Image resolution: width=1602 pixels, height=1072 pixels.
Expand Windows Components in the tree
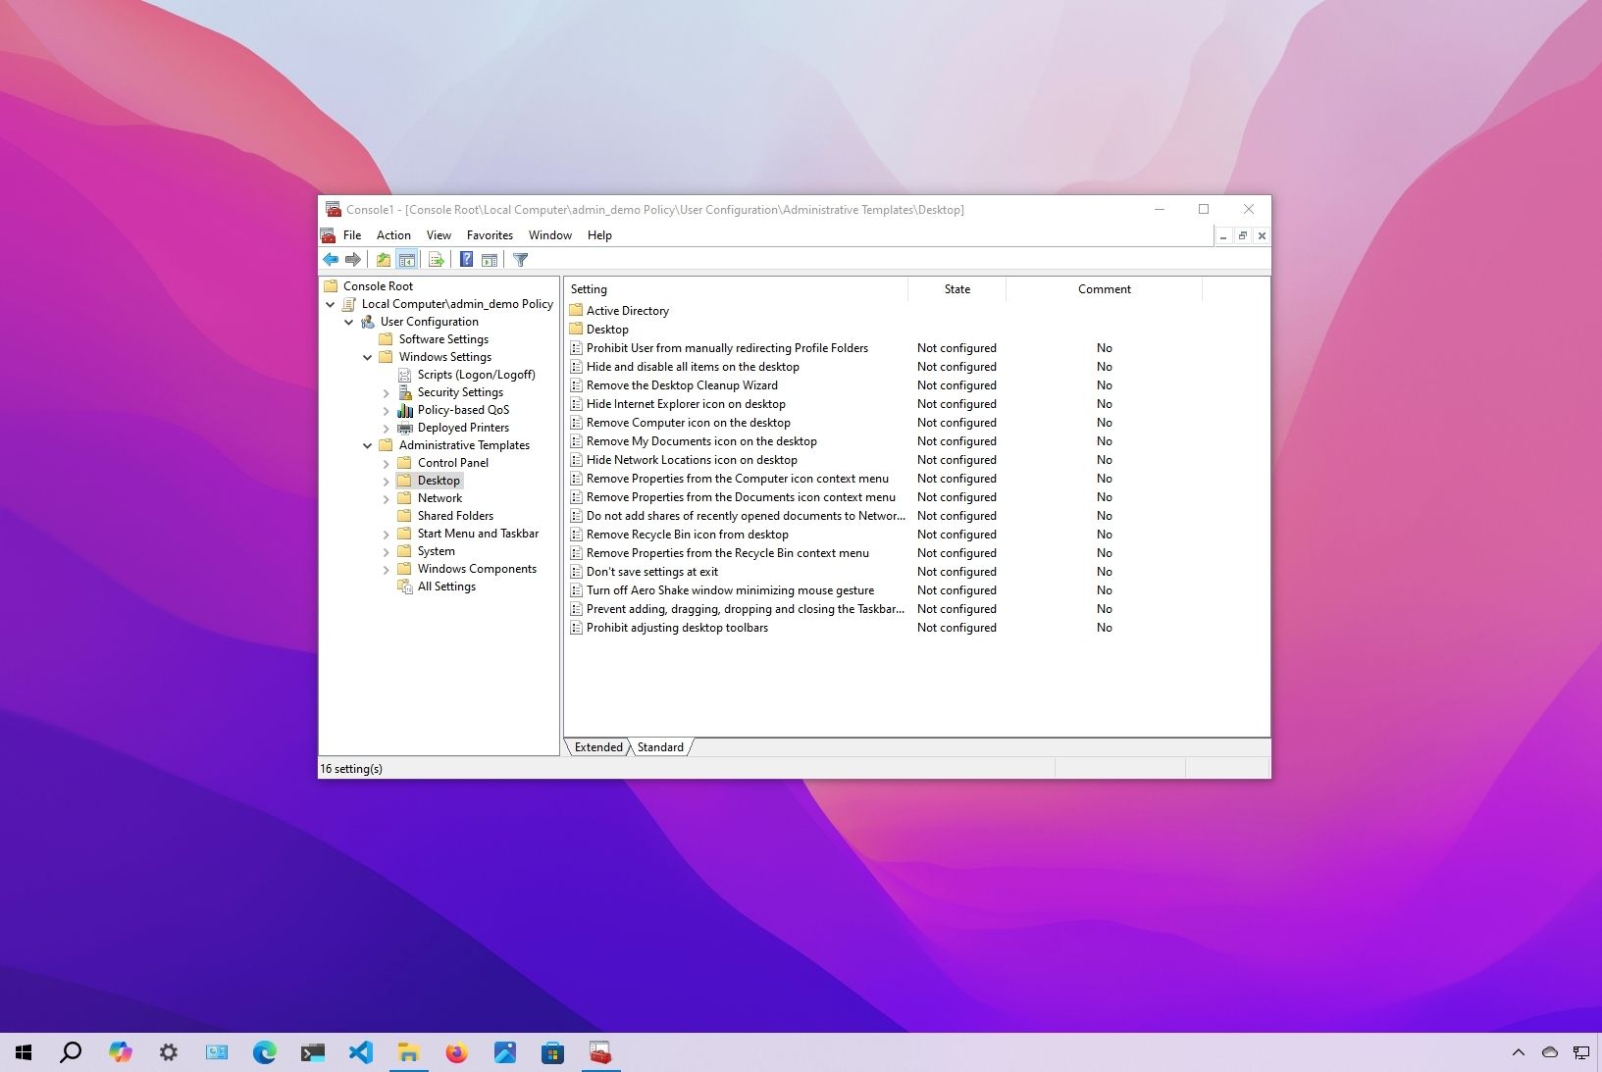point(387,568)
